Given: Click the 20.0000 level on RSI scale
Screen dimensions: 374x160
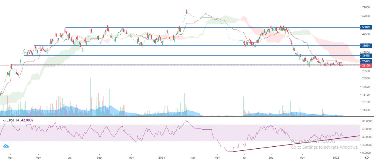Looking at the screenshot, I should (x=366, y=145).
